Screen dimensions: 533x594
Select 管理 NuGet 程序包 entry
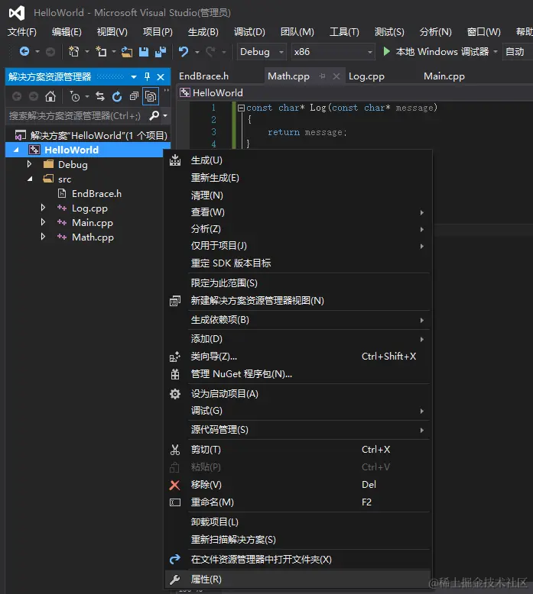[297, 374]
